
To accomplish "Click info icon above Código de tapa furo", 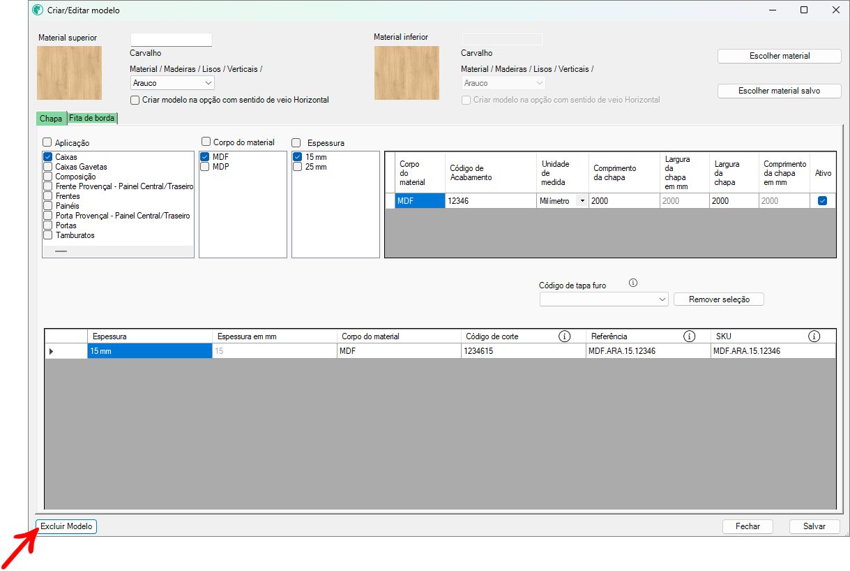I will [x=633, y=283].
